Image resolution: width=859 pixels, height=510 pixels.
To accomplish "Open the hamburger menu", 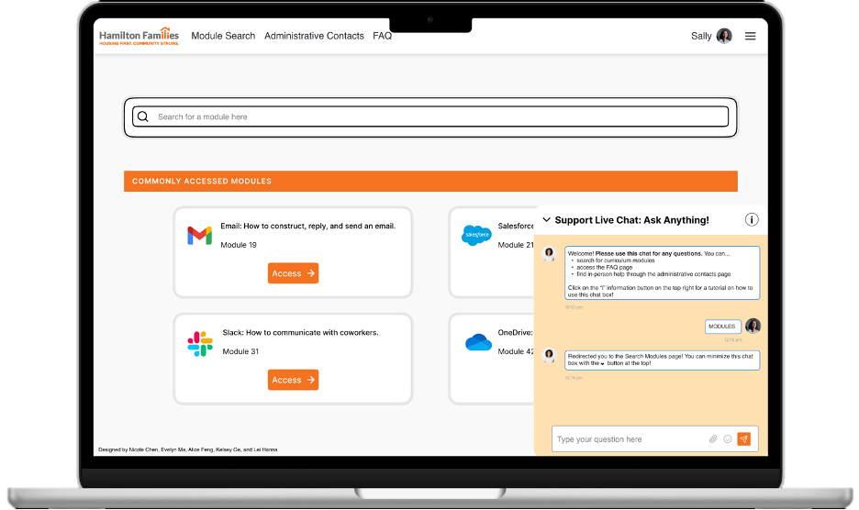I will [751, 36].
